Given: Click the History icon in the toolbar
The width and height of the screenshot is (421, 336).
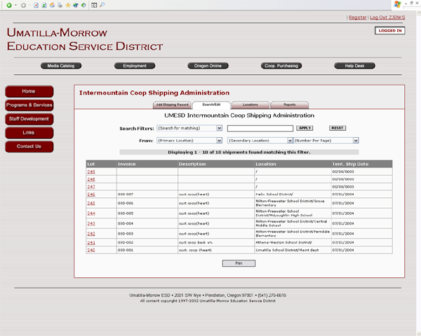Looking at the screenshot, I should click(83, 5).
